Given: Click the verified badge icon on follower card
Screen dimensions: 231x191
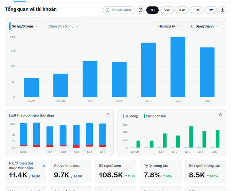Looking at the screenshot, I should [x=44, y=166].
